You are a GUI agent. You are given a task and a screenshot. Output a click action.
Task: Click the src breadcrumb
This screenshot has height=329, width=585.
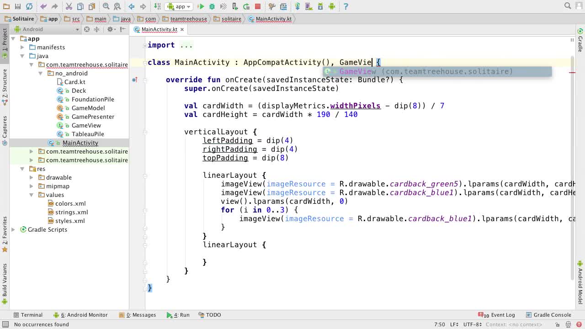(x=72, y=19)
